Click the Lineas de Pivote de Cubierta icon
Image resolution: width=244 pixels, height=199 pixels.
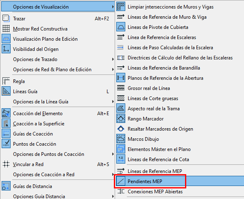coord(121,27)
